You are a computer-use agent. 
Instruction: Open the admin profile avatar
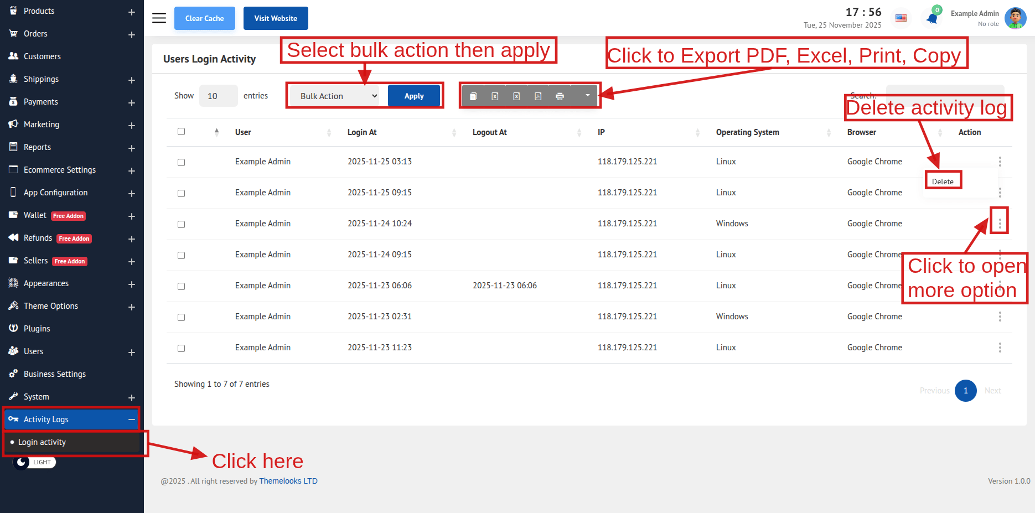click(1015, 18)
